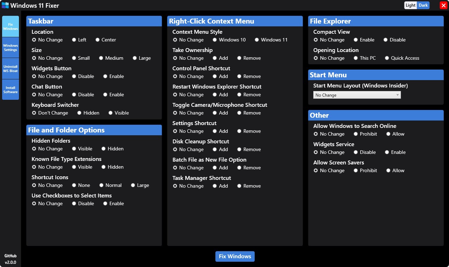Disable File Explorer Compact View
Viewport: 449px width, 267px height.
pos(395,40)
